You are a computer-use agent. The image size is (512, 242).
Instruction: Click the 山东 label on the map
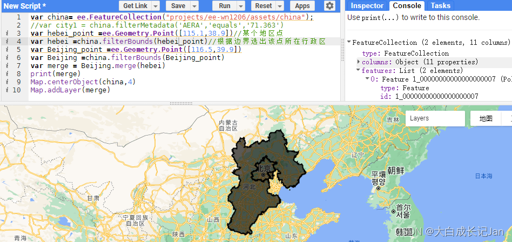291,236
